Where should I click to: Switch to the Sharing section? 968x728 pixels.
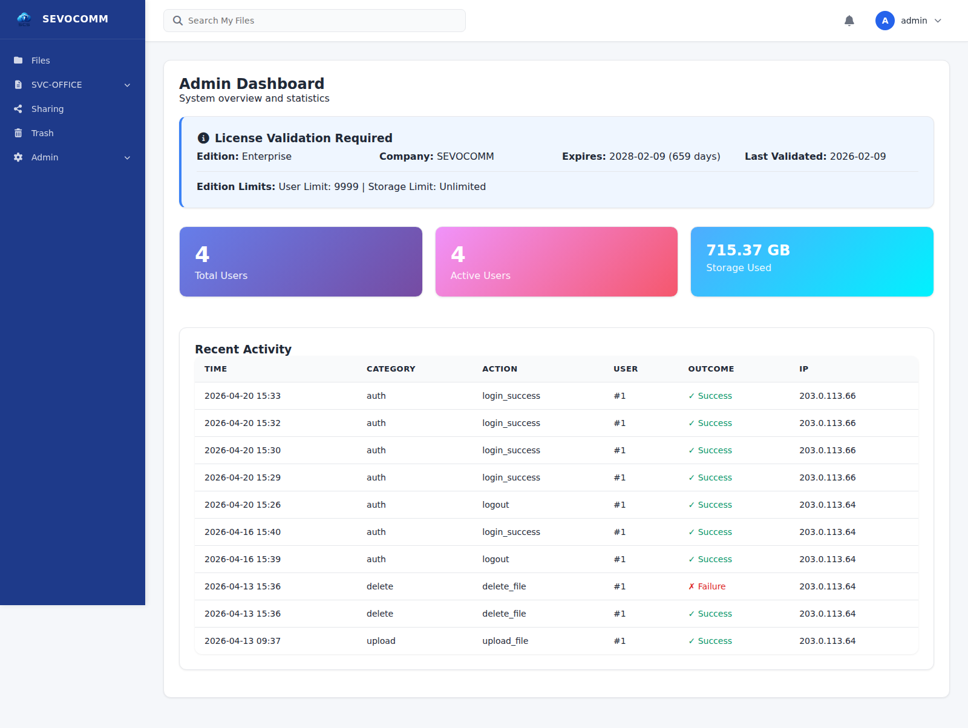point(47,108)
